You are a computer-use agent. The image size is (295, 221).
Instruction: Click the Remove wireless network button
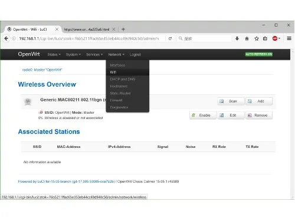[x=259, y=116]
